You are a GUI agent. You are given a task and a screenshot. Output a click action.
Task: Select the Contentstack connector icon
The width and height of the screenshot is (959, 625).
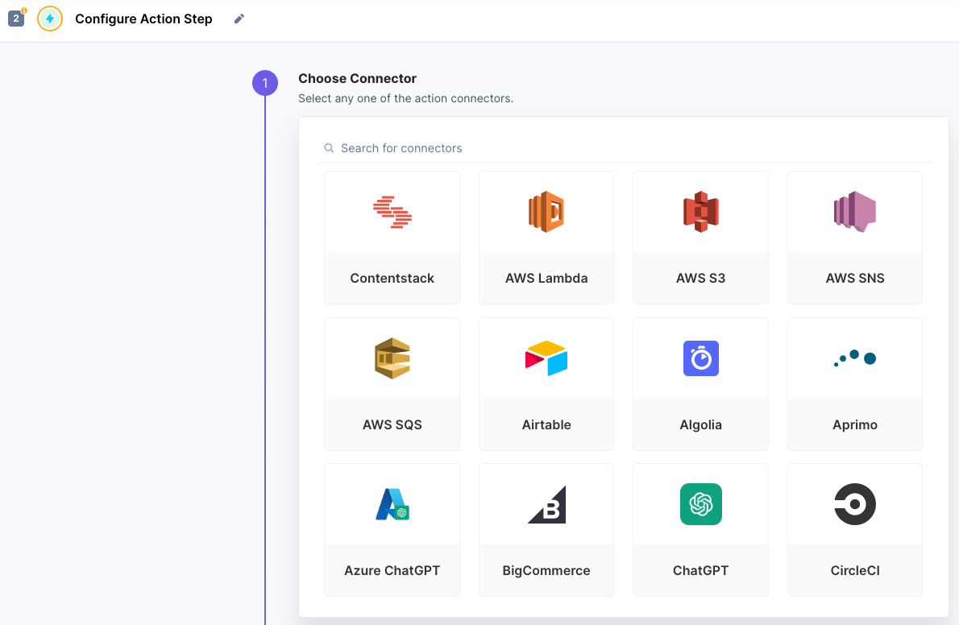(x=392, y=212)
